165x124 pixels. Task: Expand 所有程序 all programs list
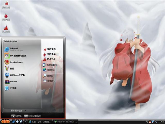18,111
